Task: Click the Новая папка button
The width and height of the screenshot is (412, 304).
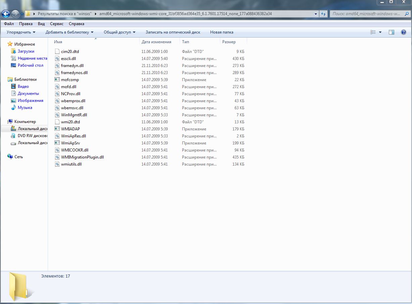Action: [222, 32]
